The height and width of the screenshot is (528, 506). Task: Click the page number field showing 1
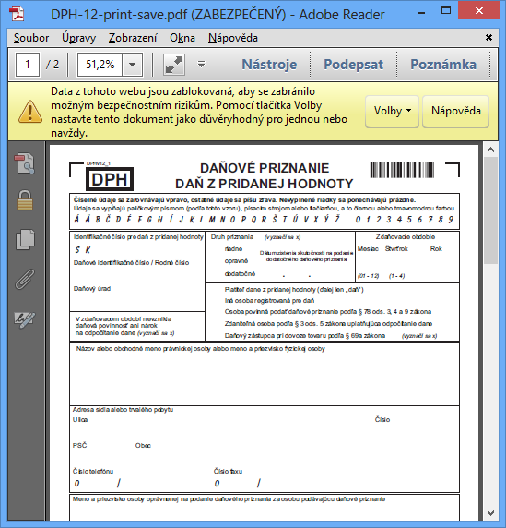[x=28, y=65]
